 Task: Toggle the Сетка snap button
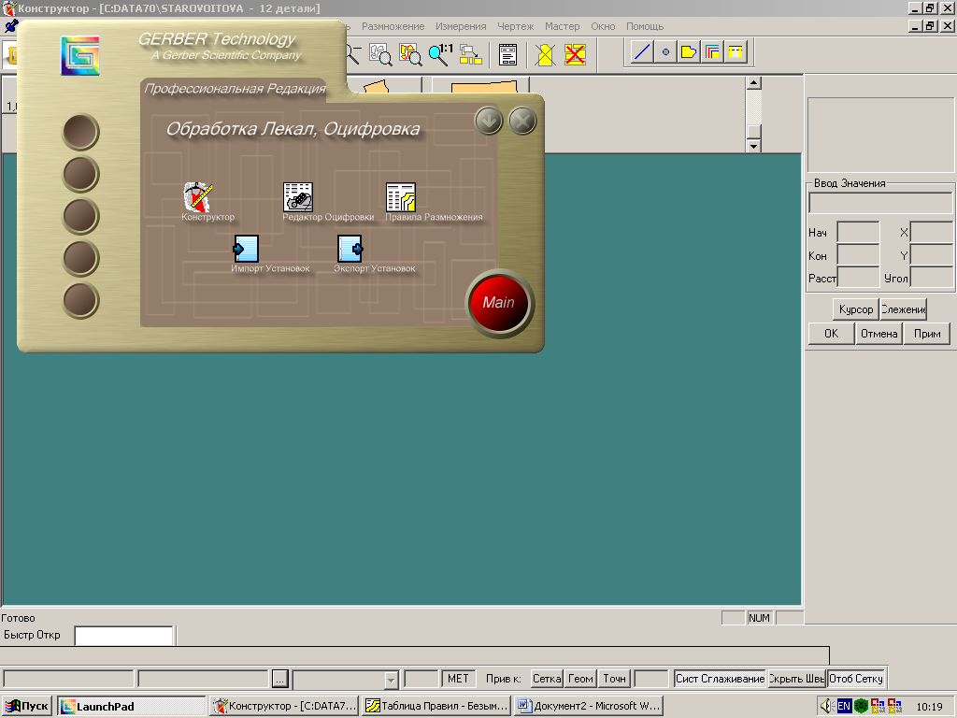tap(546, 679)
